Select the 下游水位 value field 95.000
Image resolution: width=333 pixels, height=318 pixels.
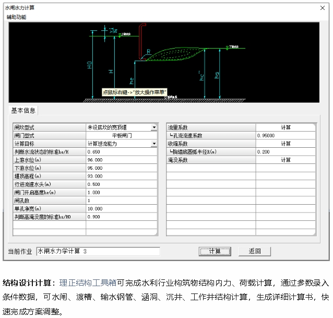122,168
